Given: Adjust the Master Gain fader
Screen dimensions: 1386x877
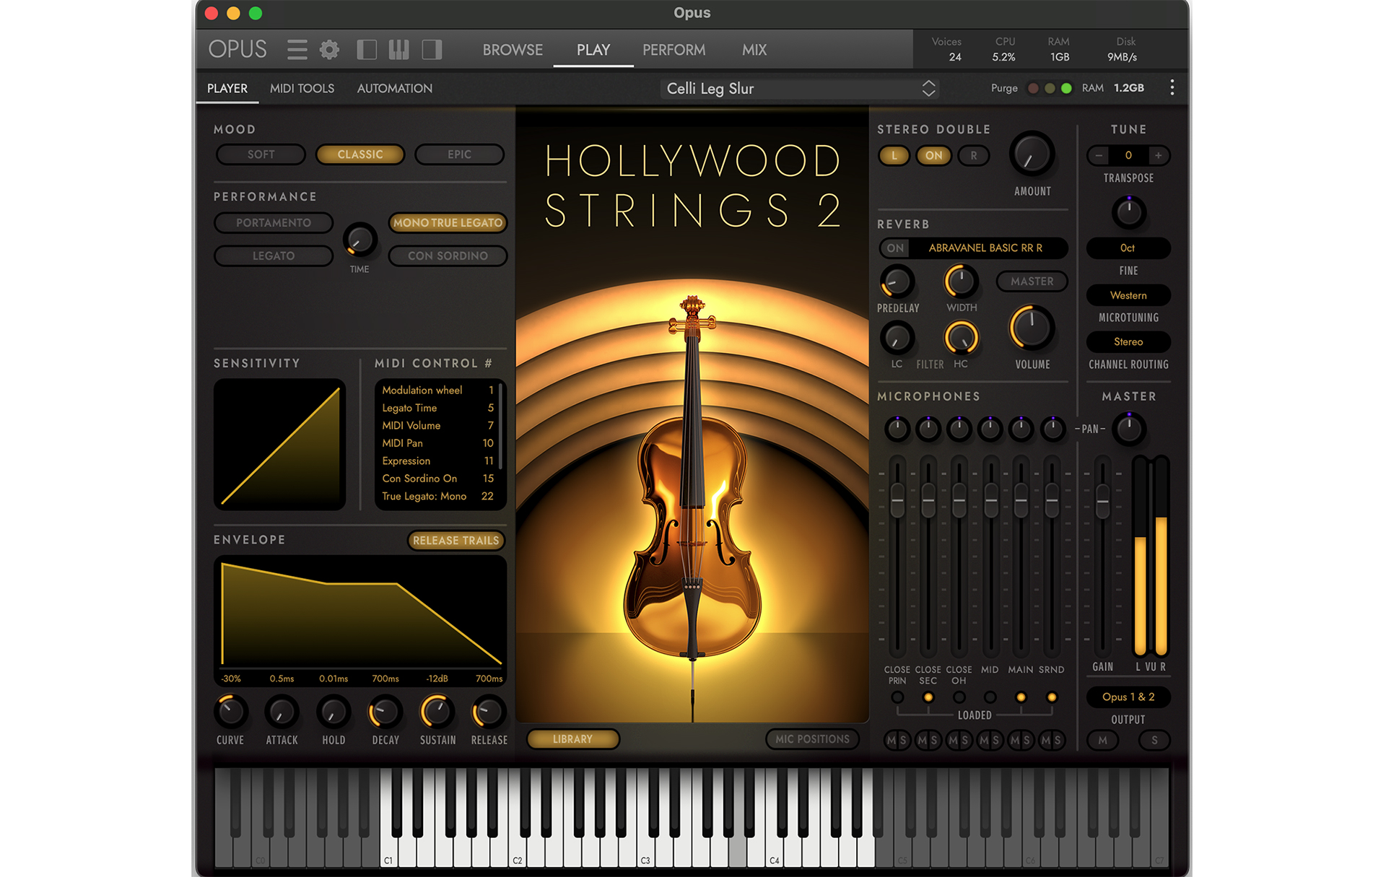Looking at the screenshot, I should 1102,502.
